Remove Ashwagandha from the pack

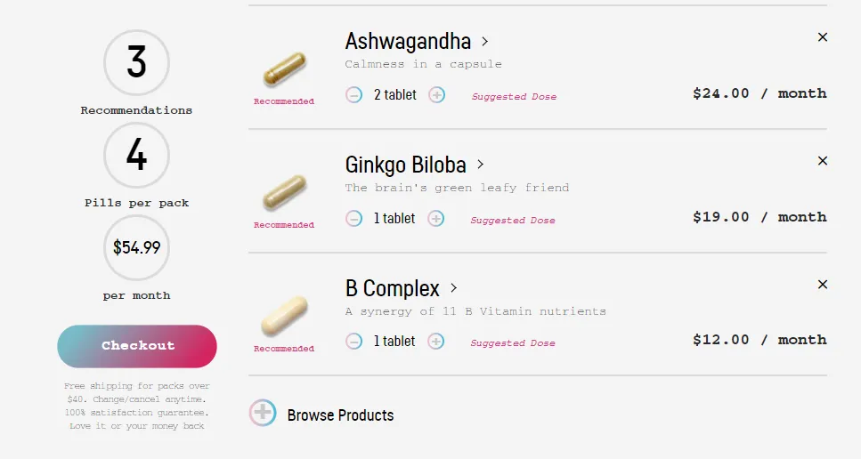823,37
